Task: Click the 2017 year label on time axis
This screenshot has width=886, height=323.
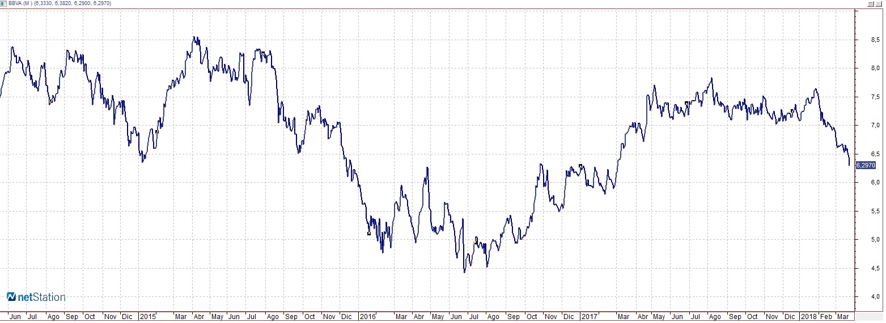Action: point(590,317)
